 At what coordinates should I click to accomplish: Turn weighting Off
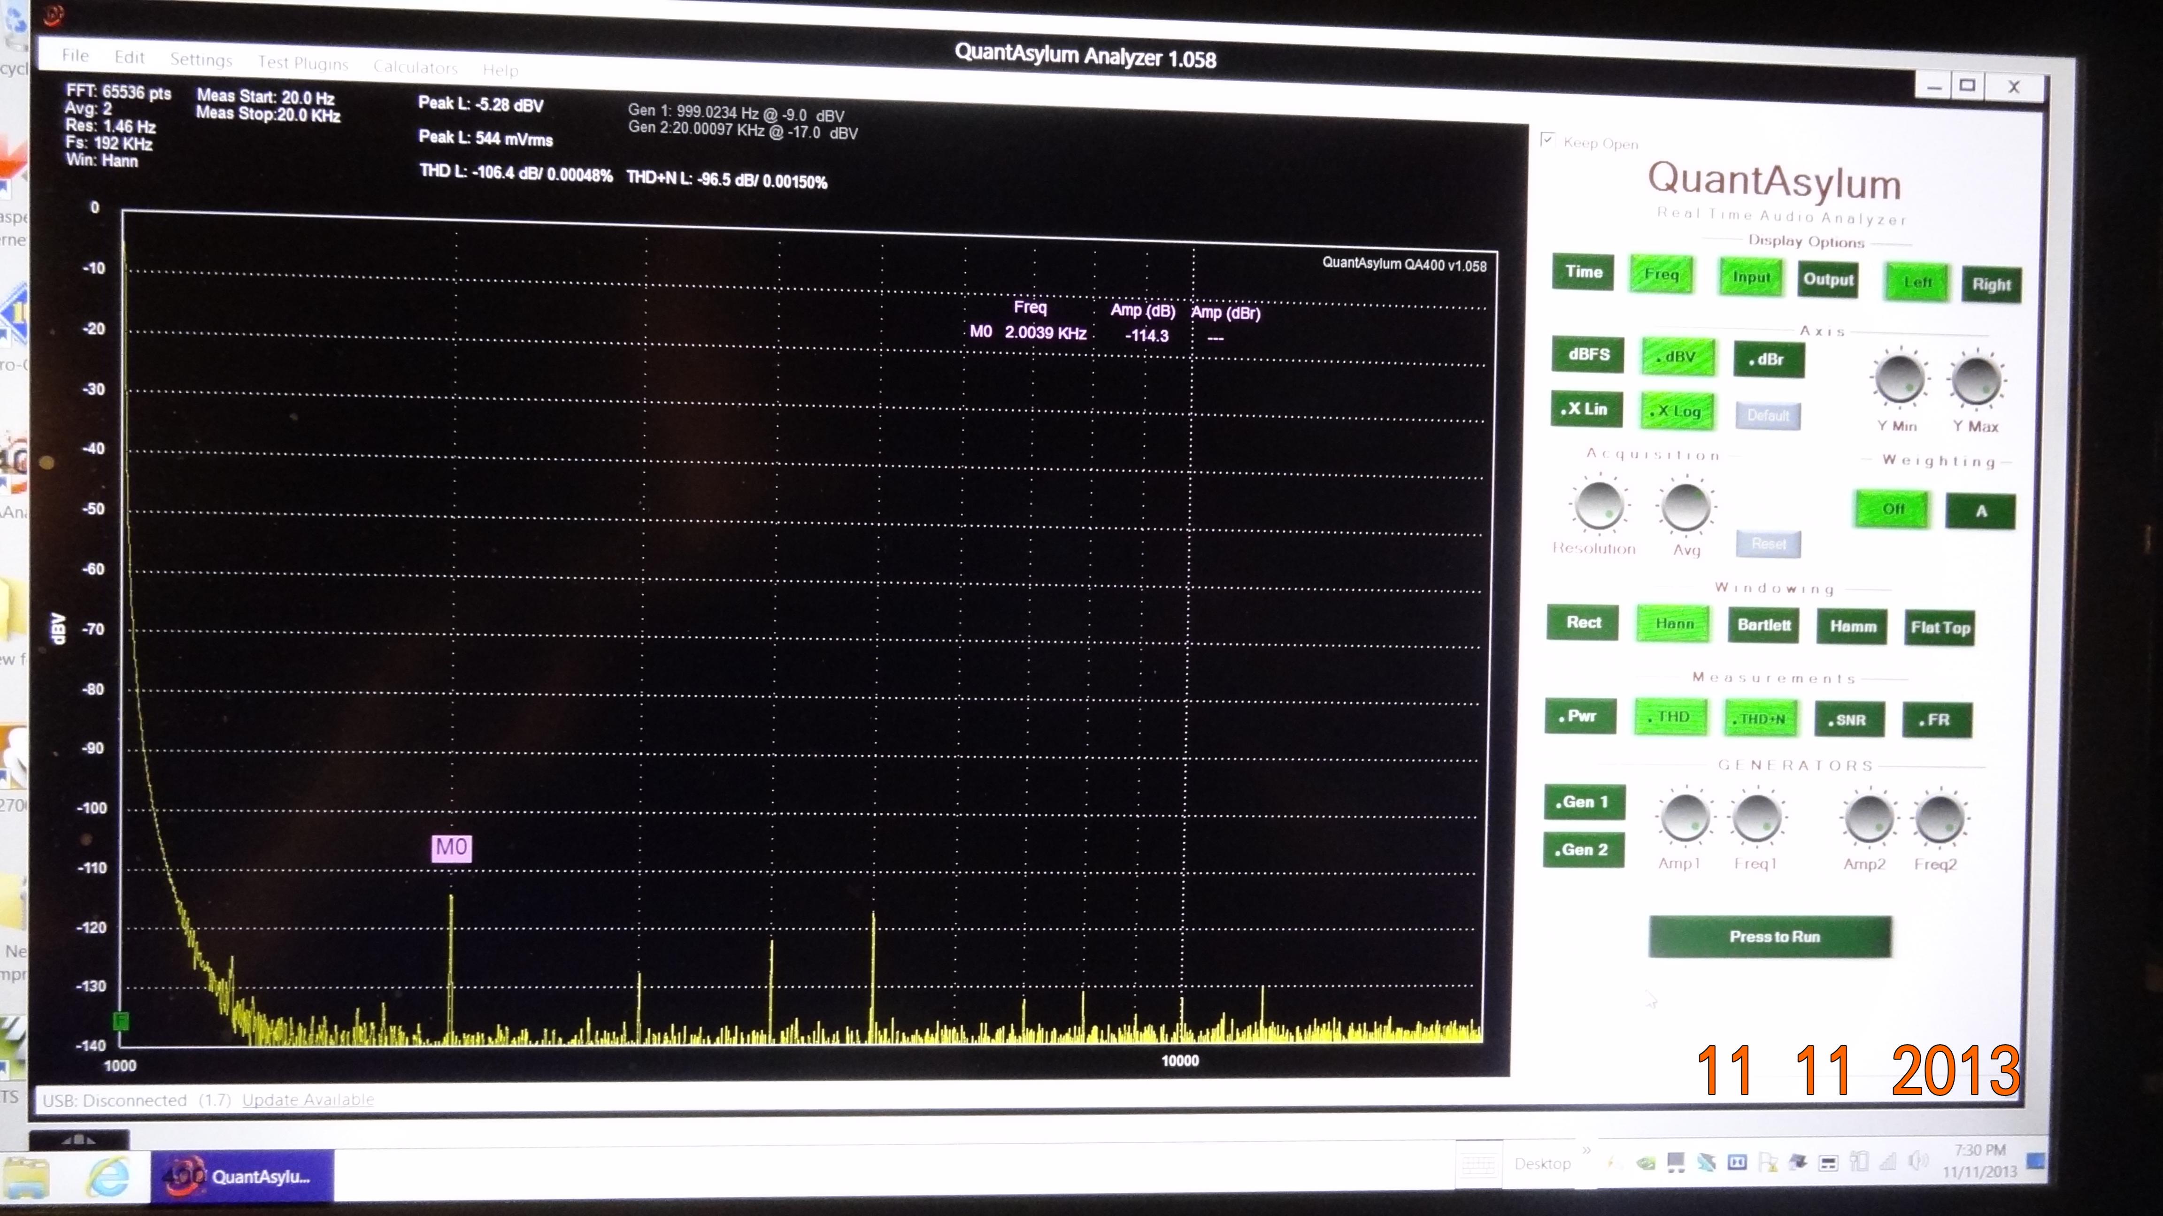pyautogui.click(x=1894, y=509)
